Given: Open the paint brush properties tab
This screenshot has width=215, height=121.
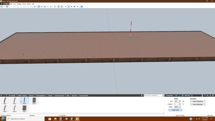Looking at the screenshot, I should pyautogui.click(x=182, y=95).
